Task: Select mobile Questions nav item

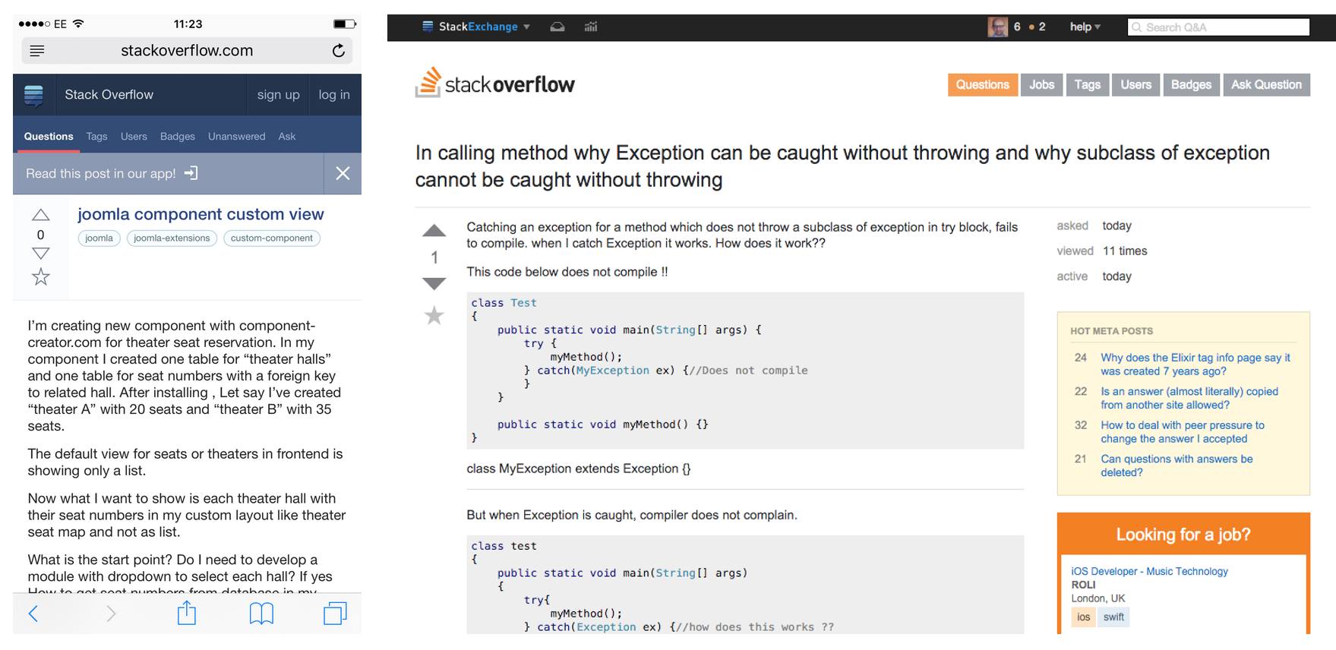Action: (x=49, y=137)
